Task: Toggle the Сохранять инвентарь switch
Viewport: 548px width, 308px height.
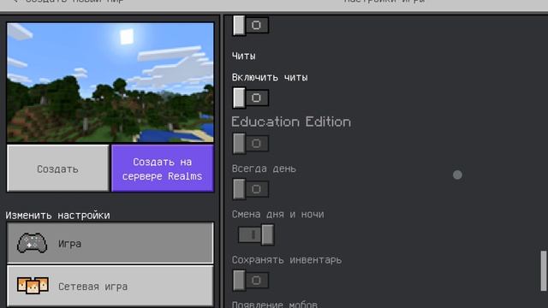Action: (251, 280)
